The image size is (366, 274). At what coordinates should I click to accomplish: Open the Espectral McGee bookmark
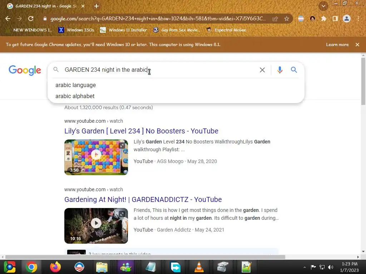(x=226, y=30)
